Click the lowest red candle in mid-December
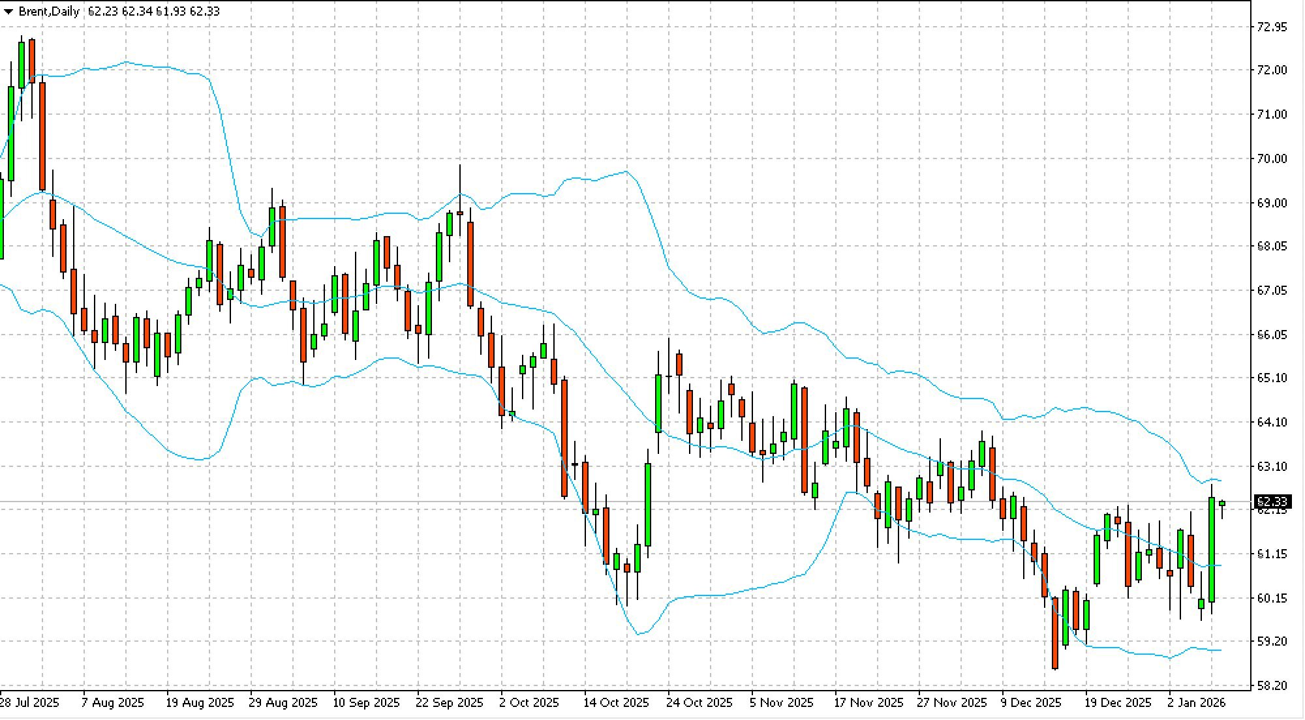1305x720 pixels. point(1055,633)
